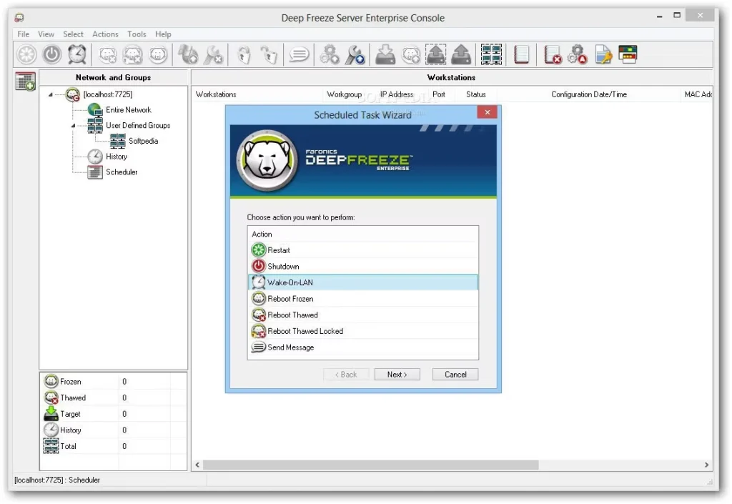Click the speech bubble Send Message toolbar icon

[298, 54]
